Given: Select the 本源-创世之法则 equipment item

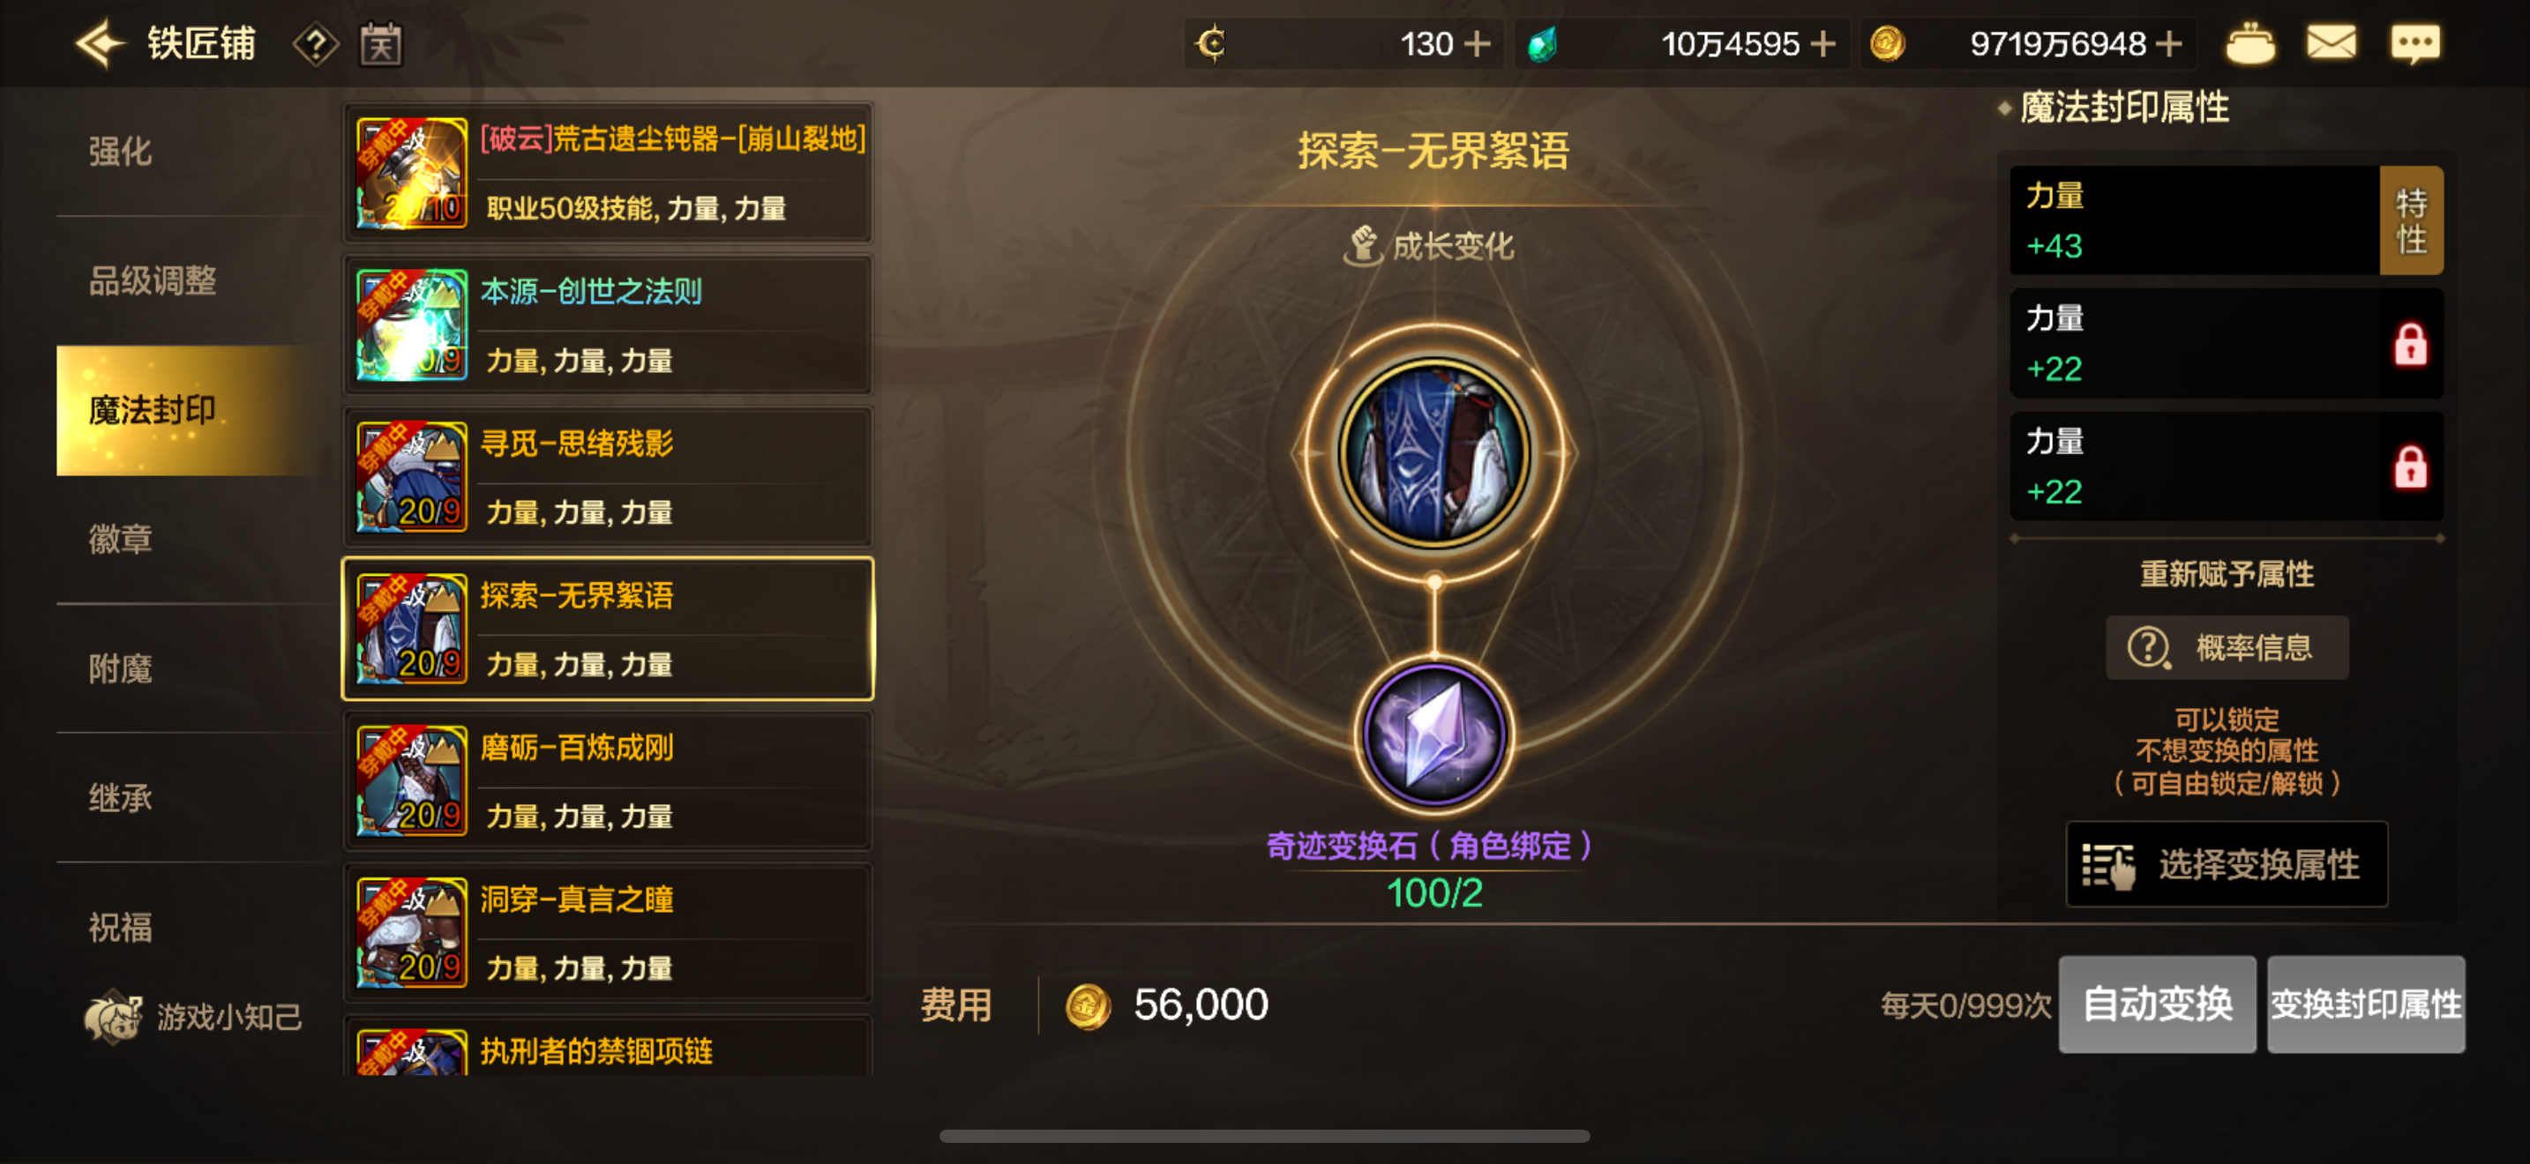Looking at the screenshot, I should point(608,325).
